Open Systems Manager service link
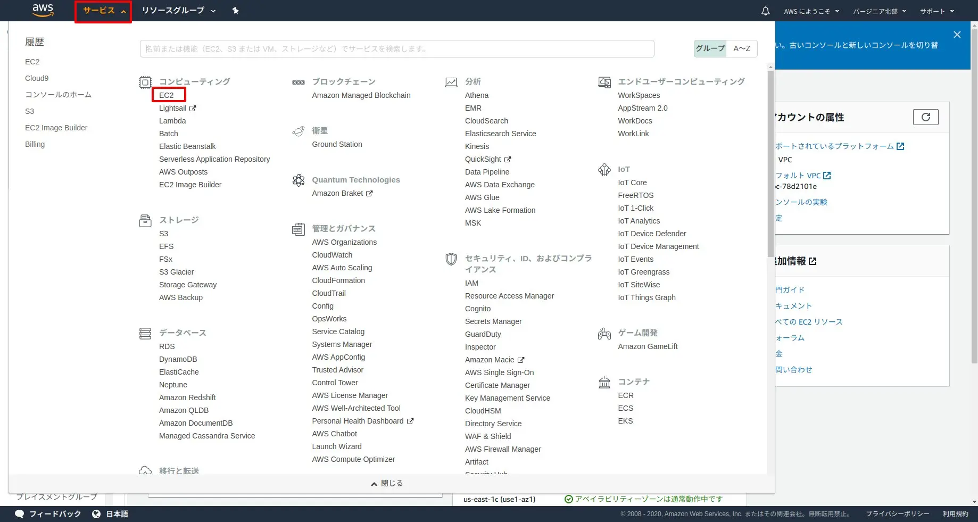The image size is (978, 522). [x=342, y=344]
